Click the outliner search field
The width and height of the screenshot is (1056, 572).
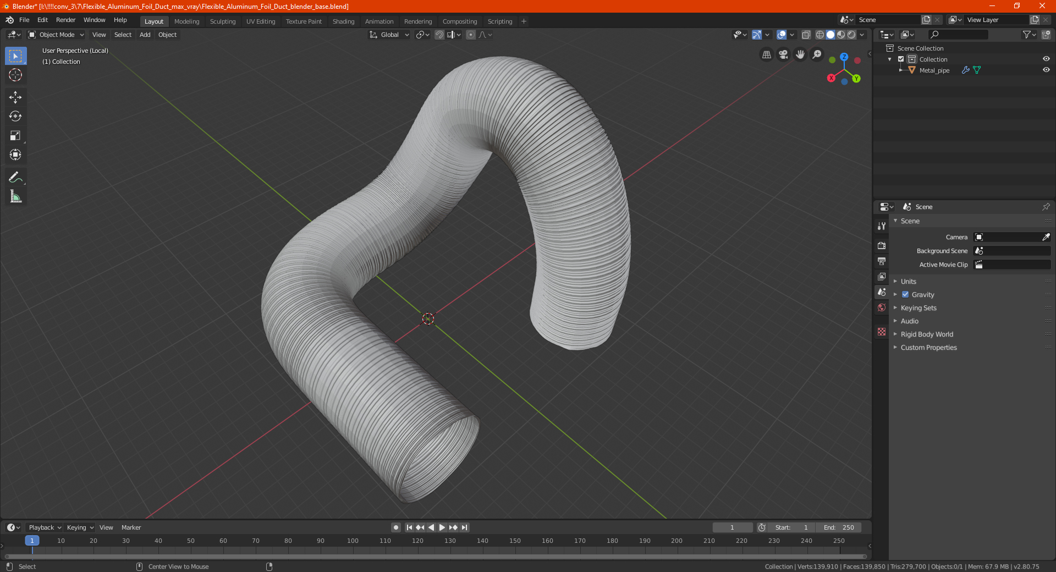(x=958, y=35)
